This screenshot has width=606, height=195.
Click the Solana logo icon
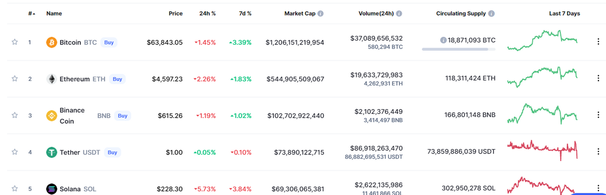(52, 189)
